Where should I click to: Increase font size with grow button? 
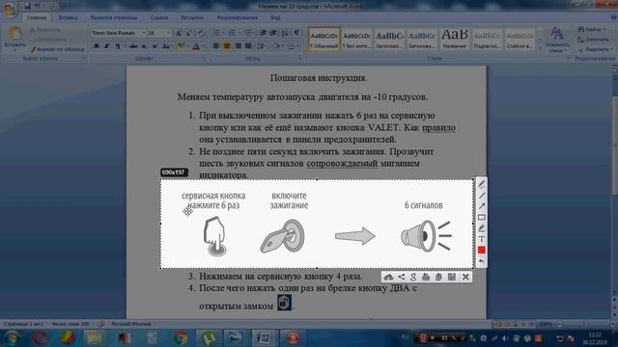179,33
